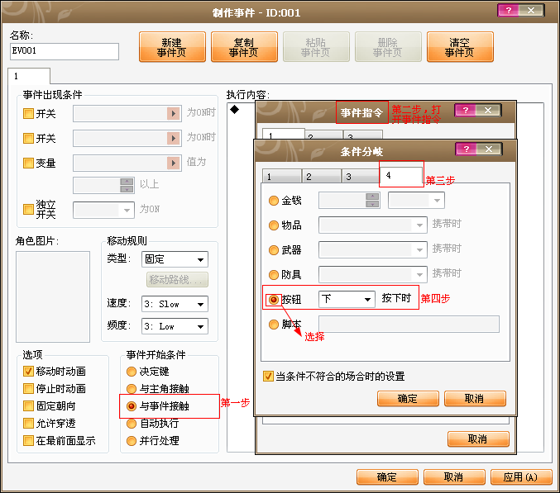
Task: Check 停止时动画 option
Action: pos(28,389)
